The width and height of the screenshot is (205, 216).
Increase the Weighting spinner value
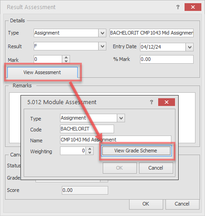(90, 149)
